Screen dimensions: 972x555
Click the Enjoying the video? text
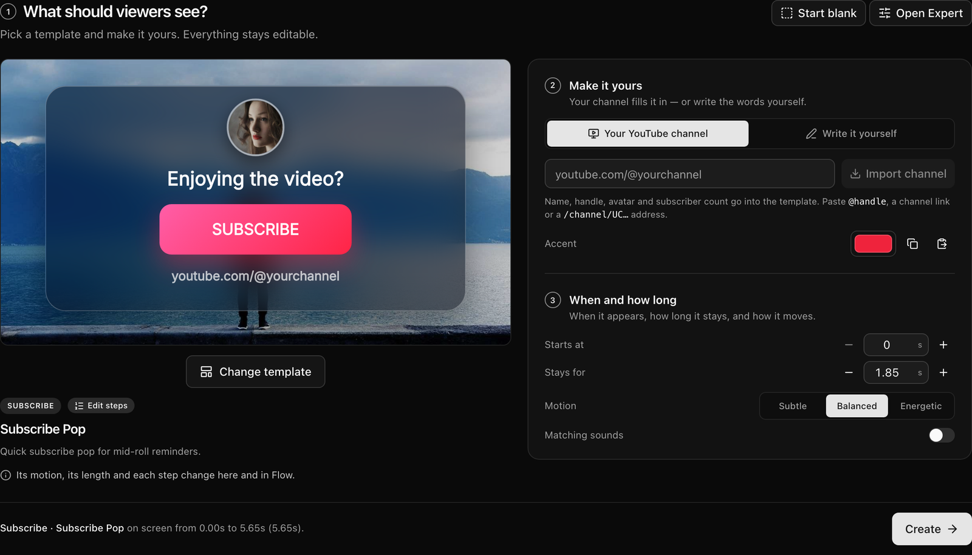tap(255, 179)
